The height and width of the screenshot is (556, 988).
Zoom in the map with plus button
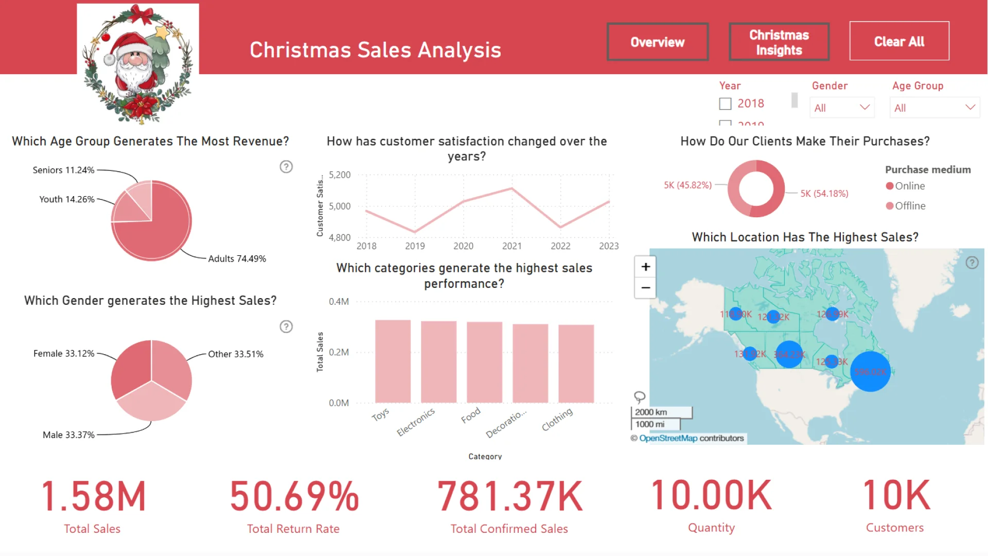coord(645,267)
